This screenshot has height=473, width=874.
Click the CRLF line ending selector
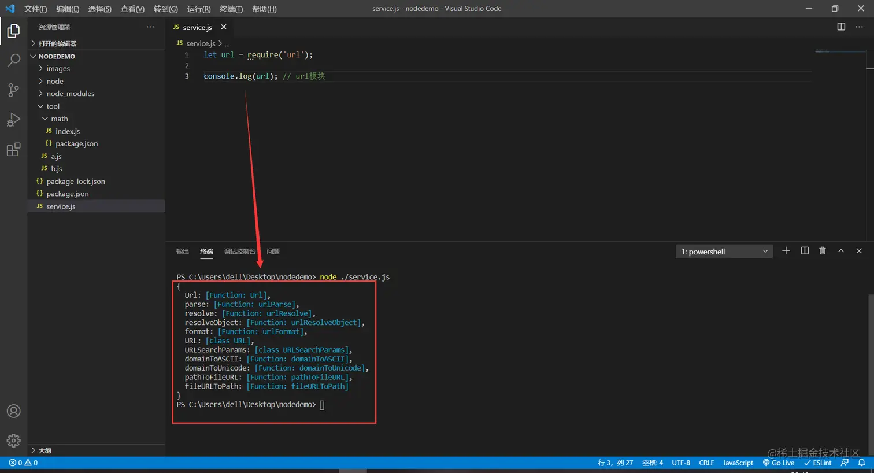(706, 463)
